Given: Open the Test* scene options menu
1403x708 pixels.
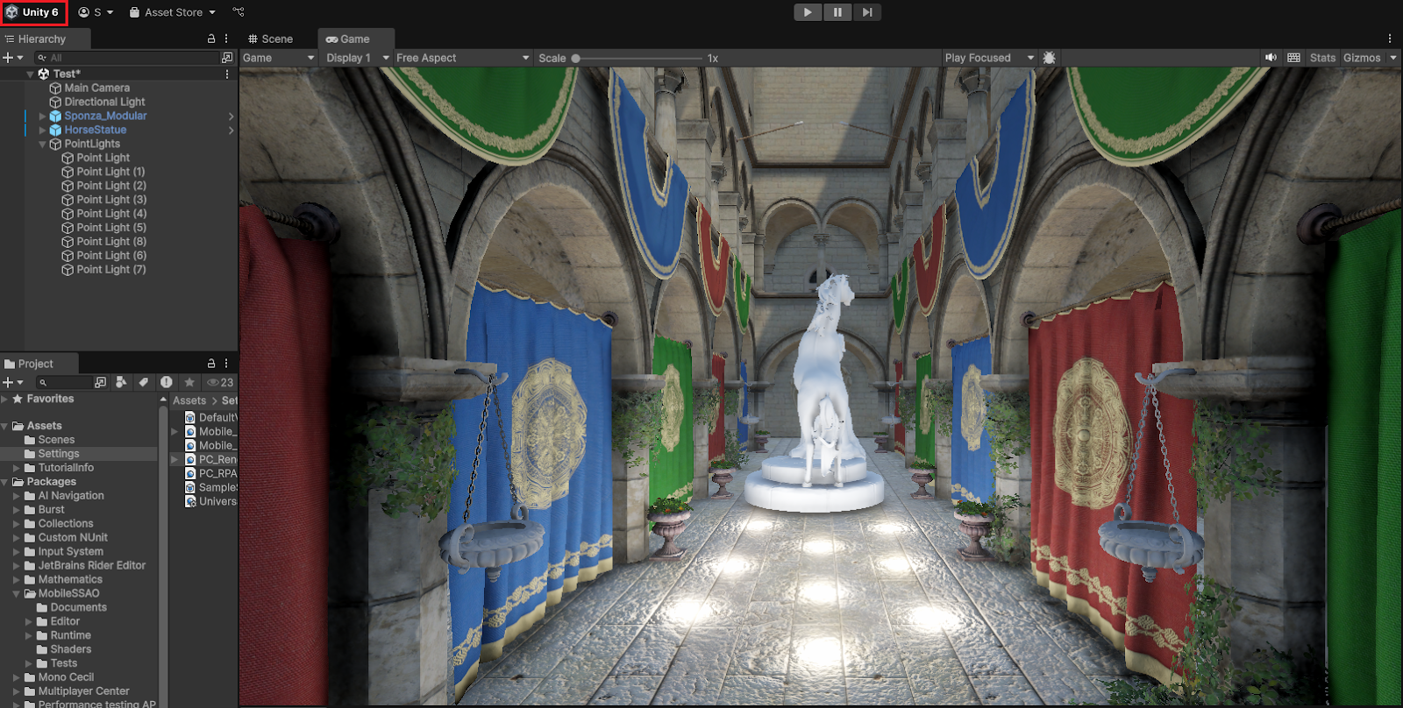Looking at the screenshot, I should [x=227, y=74].
